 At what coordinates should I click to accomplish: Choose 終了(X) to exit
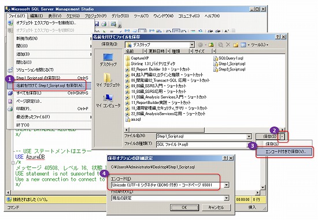click(x=49, y=125)
